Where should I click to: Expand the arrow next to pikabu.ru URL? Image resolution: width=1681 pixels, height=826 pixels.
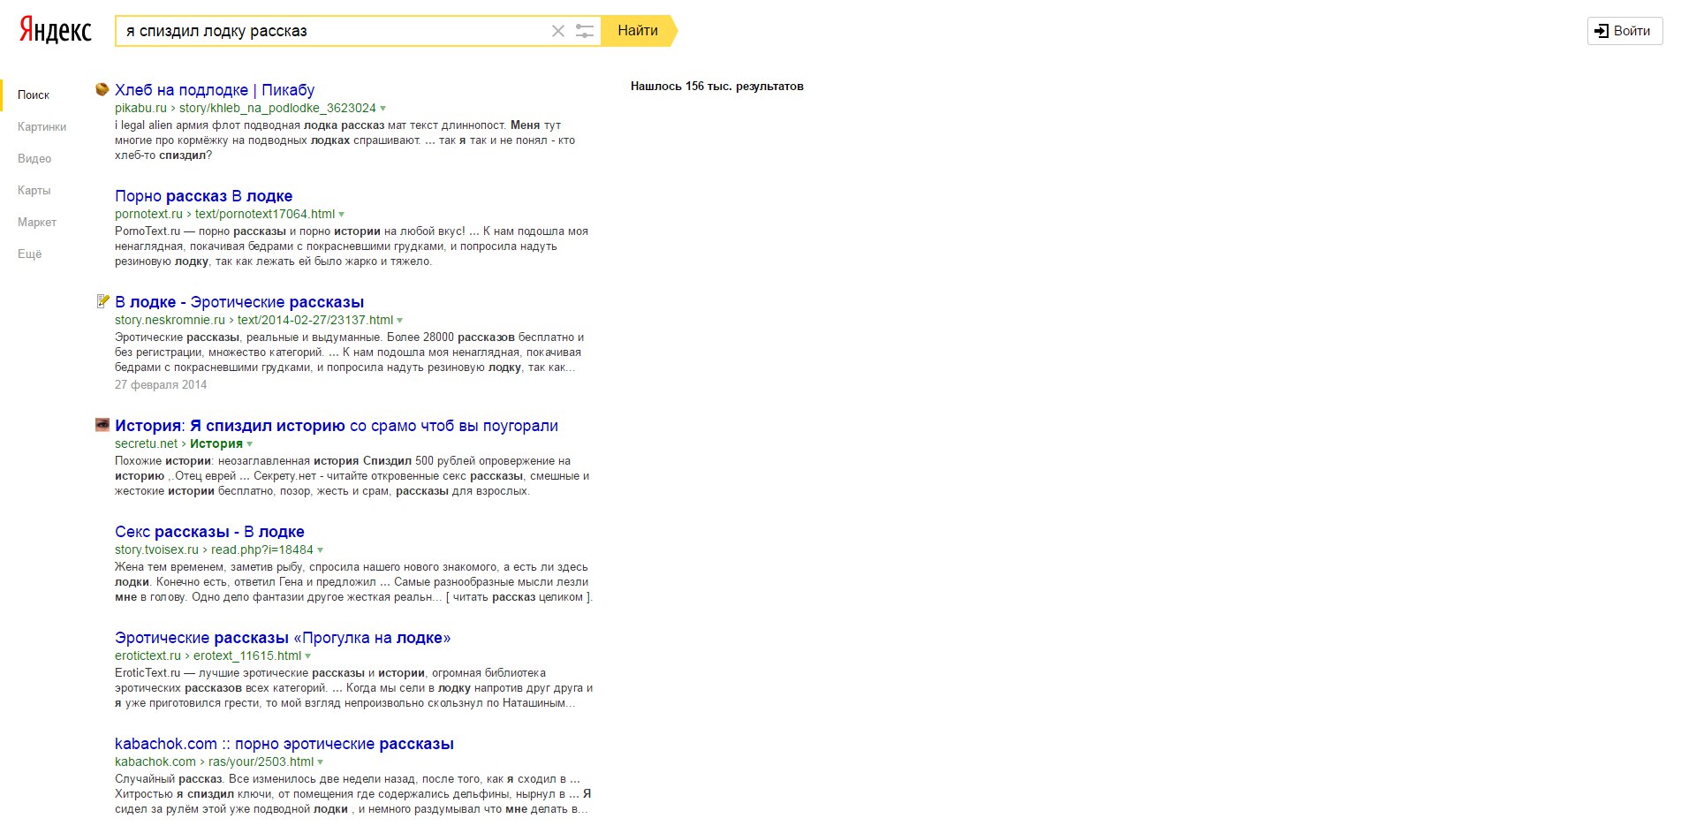[x=383, y=109]
